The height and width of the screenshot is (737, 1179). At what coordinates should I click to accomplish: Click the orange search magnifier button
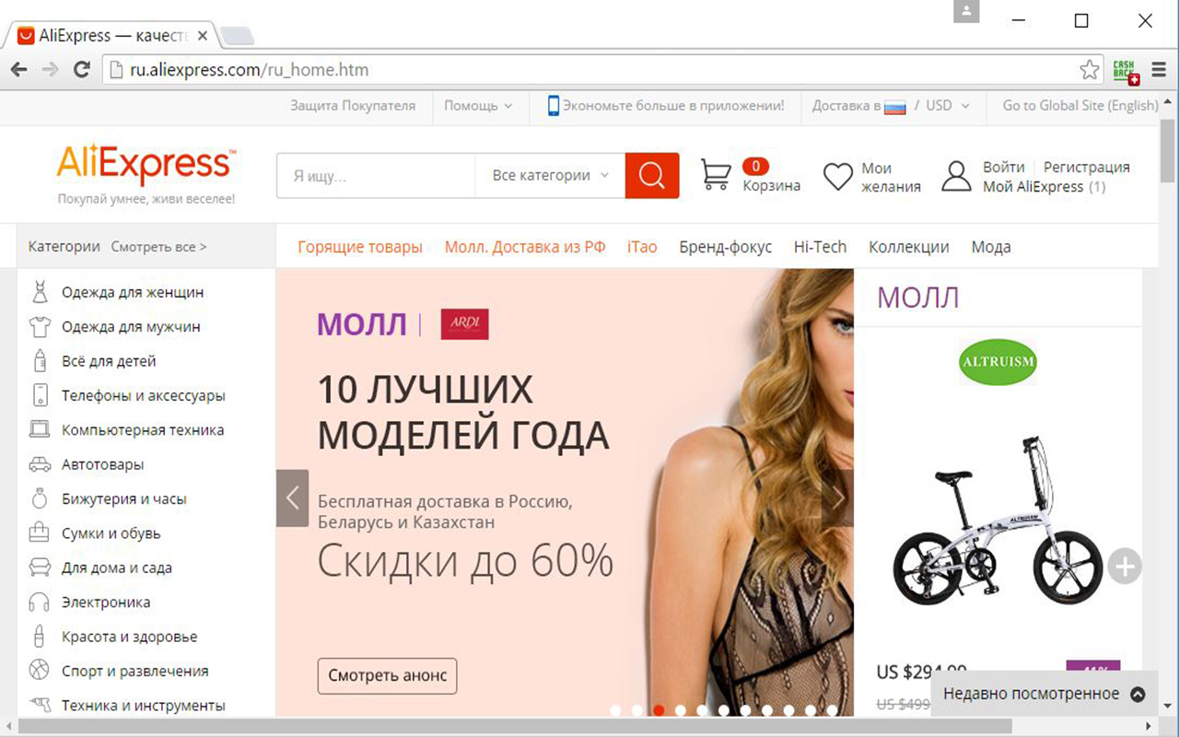(x=651, y=175)
